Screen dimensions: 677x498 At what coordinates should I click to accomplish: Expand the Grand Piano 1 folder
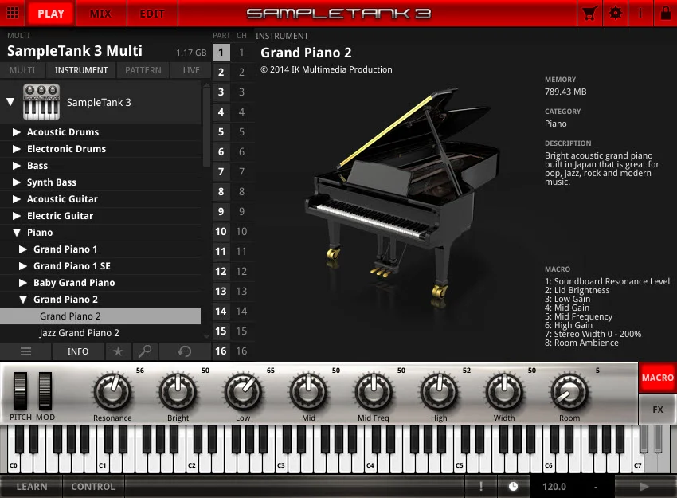pos(23,249)
